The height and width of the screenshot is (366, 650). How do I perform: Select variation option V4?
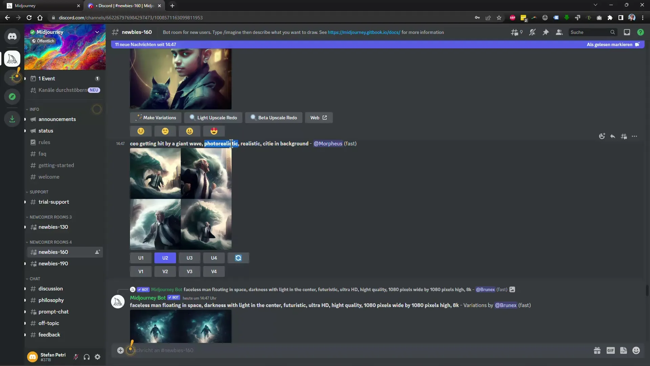click(x=213, y=271)
